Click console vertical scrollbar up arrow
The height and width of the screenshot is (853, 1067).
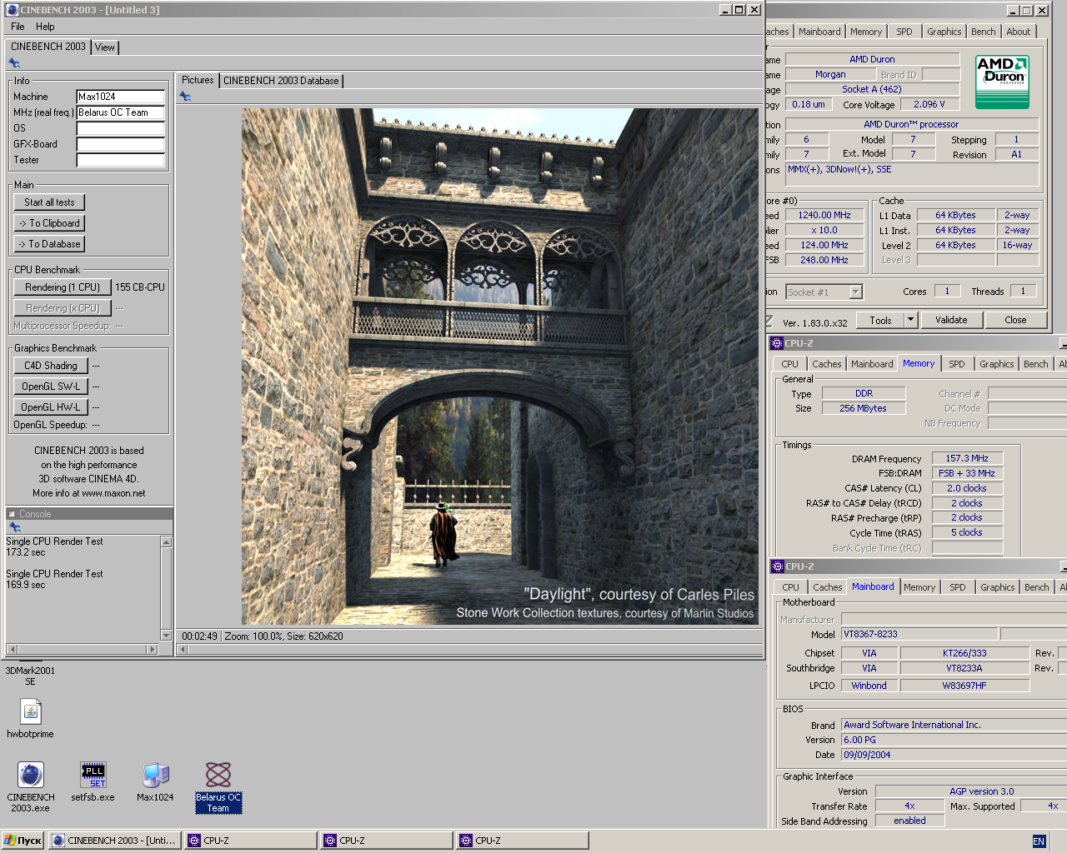click(166, 541)
